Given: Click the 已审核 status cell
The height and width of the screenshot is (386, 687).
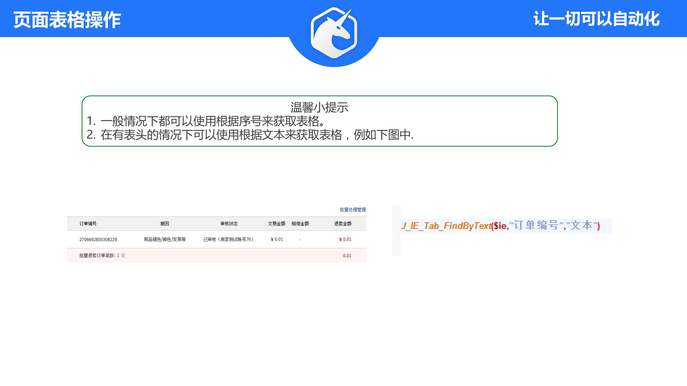Looking at the screenshot, I should pyautogui.click(x=228, y=239).
